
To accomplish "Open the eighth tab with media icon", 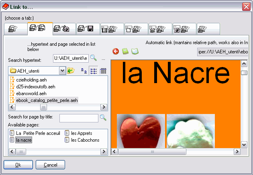I will click(x=184, y=29).
